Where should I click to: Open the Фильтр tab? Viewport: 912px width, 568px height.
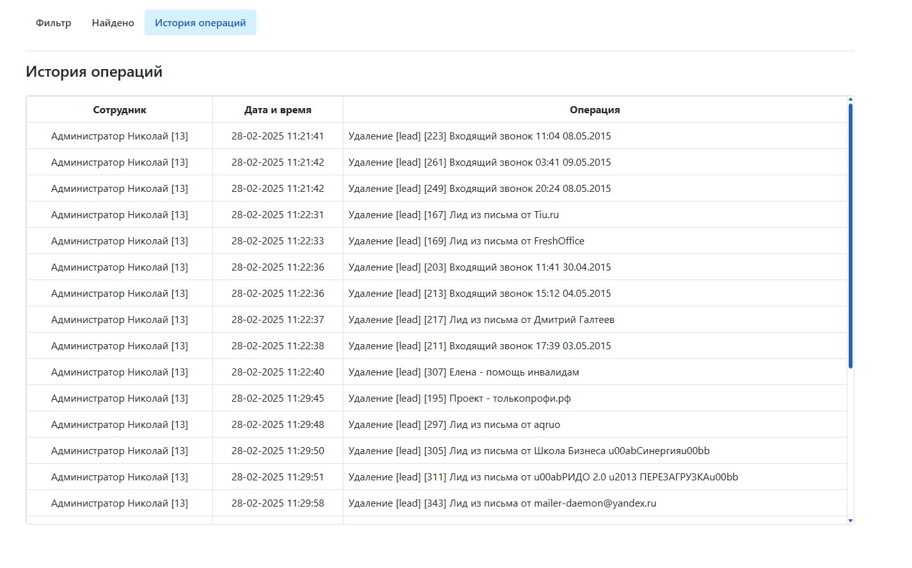tap(53, 23)
